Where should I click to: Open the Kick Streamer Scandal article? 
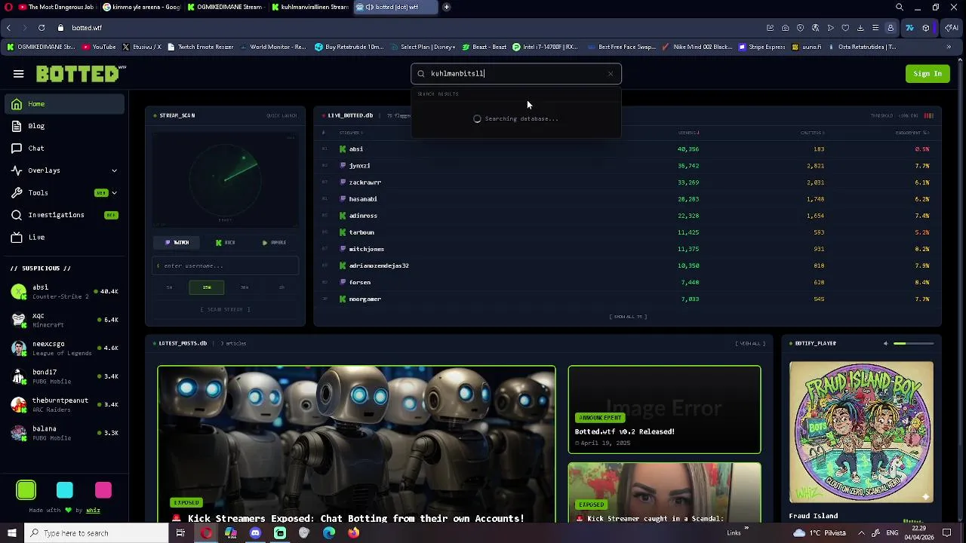(x=664, y=492)
